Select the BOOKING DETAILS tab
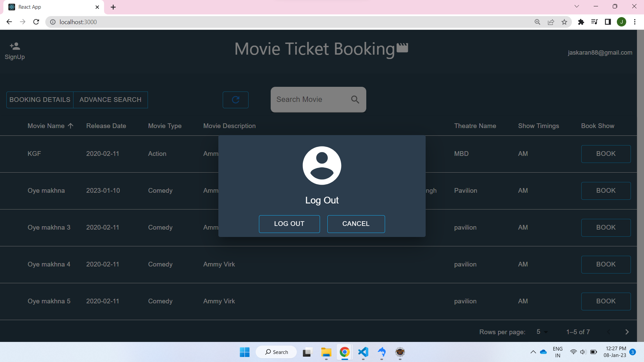This screenshot has height=362, width=644. [40, 100]
